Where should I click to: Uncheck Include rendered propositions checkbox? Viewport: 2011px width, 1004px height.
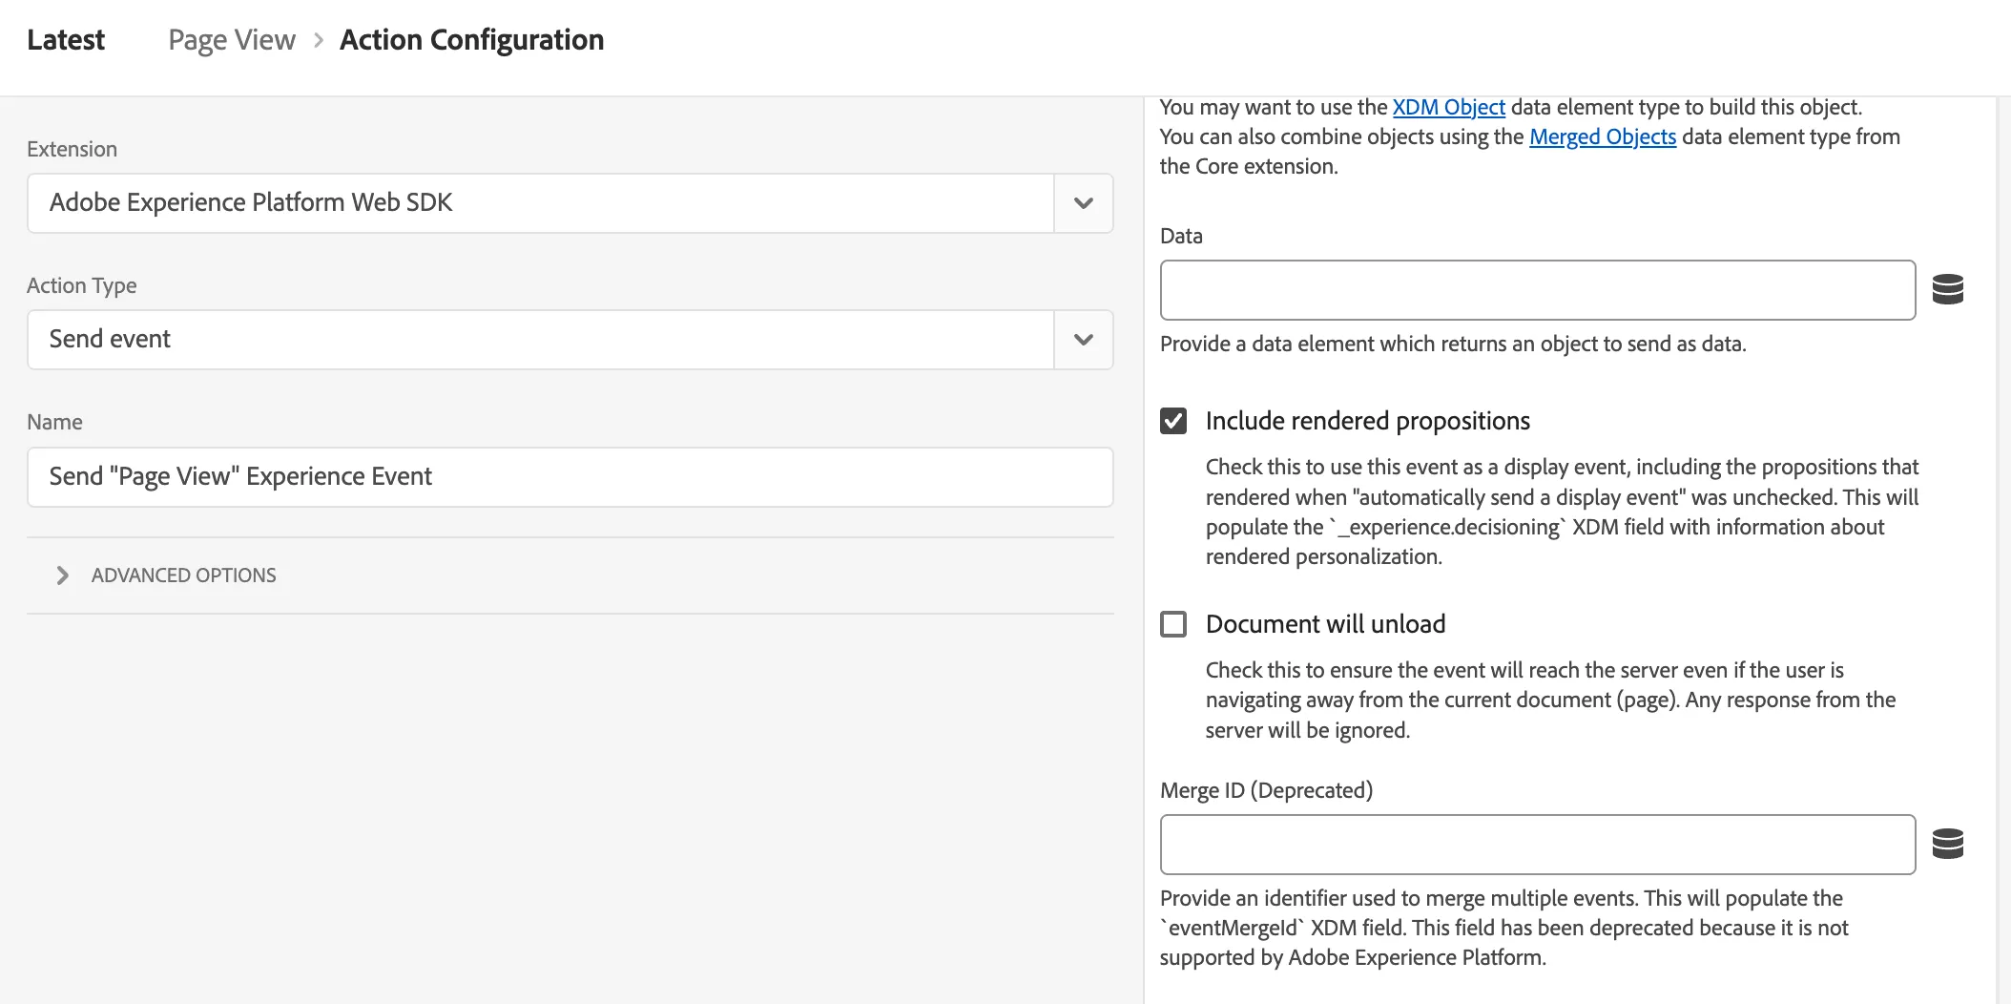1173,421
